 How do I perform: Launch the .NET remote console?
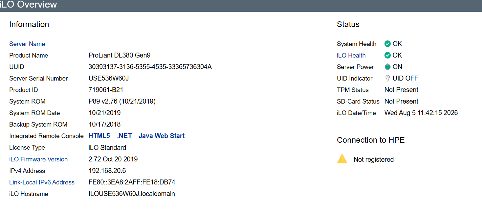tap(124, 136)
